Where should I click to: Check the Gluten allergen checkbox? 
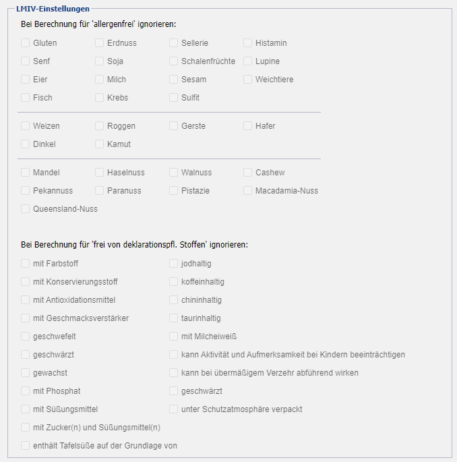pos(26,43)
